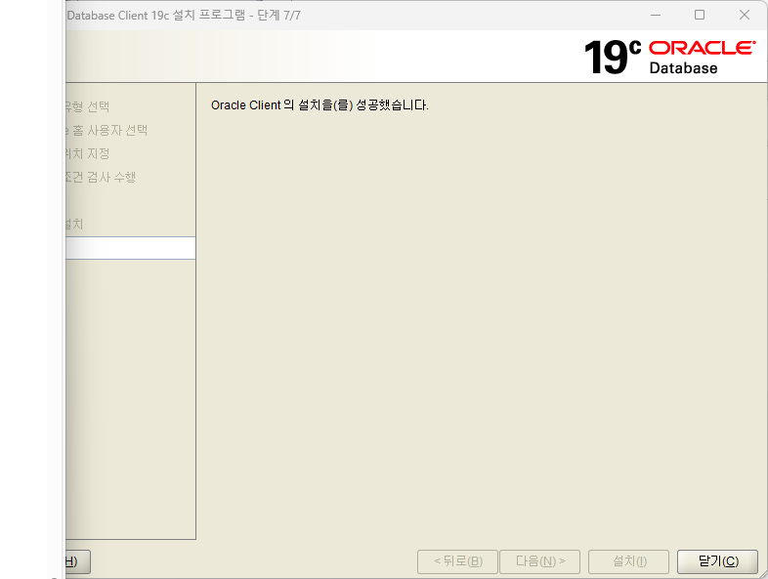Close the installer with 닫기(C) button
This screenshot has width=768, height=579.
(x=717, y=561)
